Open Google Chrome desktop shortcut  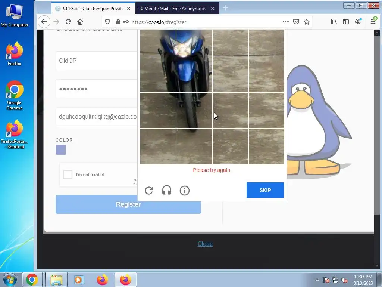(15, 95)
